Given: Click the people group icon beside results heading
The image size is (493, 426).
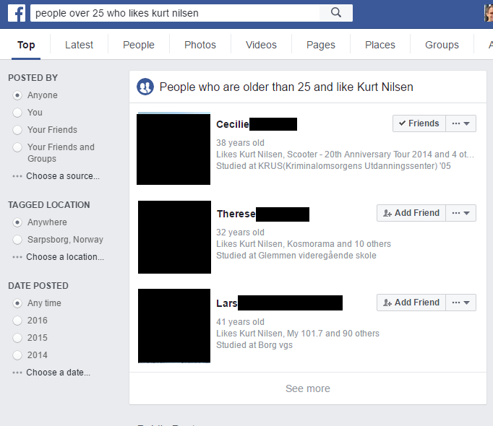Looking at the screenshot, I should (x=145, y=87).
